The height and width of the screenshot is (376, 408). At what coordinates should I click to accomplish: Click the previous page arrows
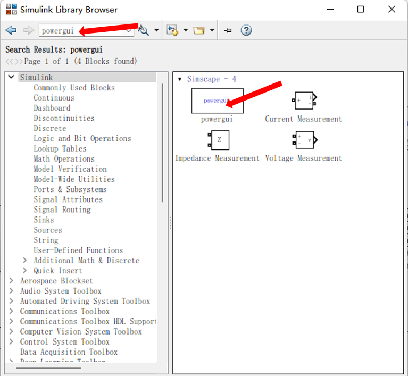[x=10, y=61]
